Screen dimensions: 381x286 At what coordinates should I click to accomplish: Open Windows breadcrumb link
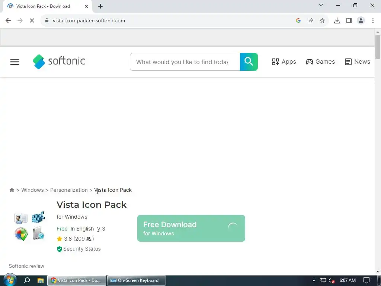(33, 190)
